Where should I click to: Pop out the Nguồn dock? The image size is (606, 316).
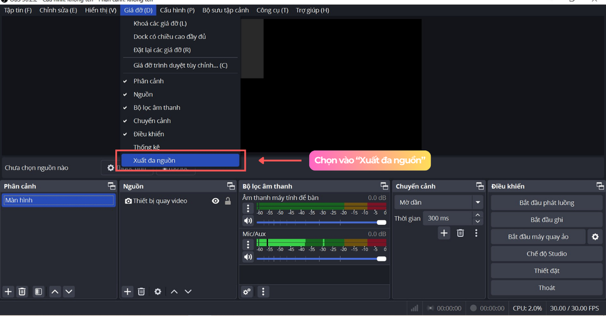(231, 186)
